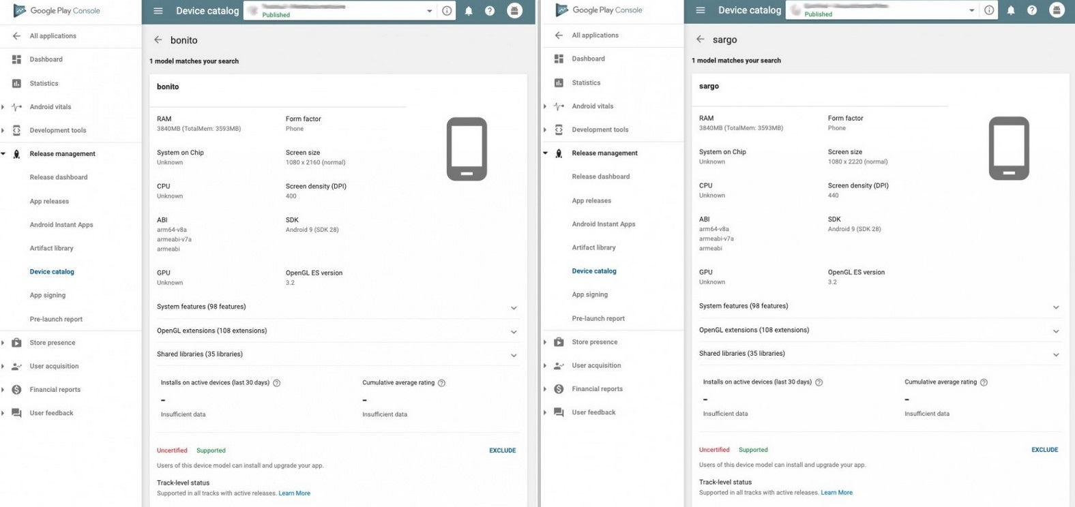The image size is (1075, 507).
Task: Click Cumulative average rating help icon for sargo
Action: pyautogui.click(x=984, y=382)
